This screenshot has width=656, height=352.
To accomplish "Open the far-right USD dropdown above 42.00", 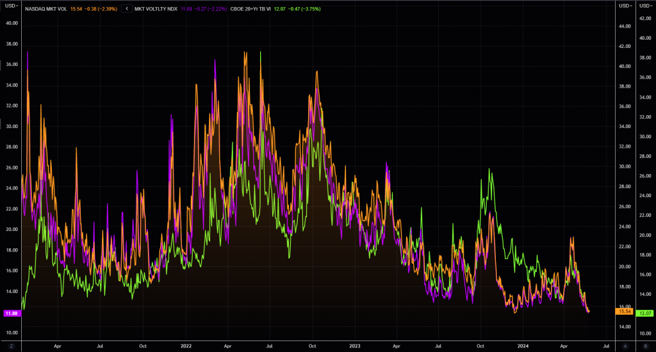I will pos(644,6).
